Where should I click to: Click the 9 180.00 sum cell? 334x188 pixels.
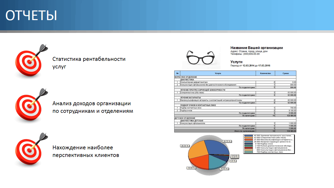tap(285, 110)
